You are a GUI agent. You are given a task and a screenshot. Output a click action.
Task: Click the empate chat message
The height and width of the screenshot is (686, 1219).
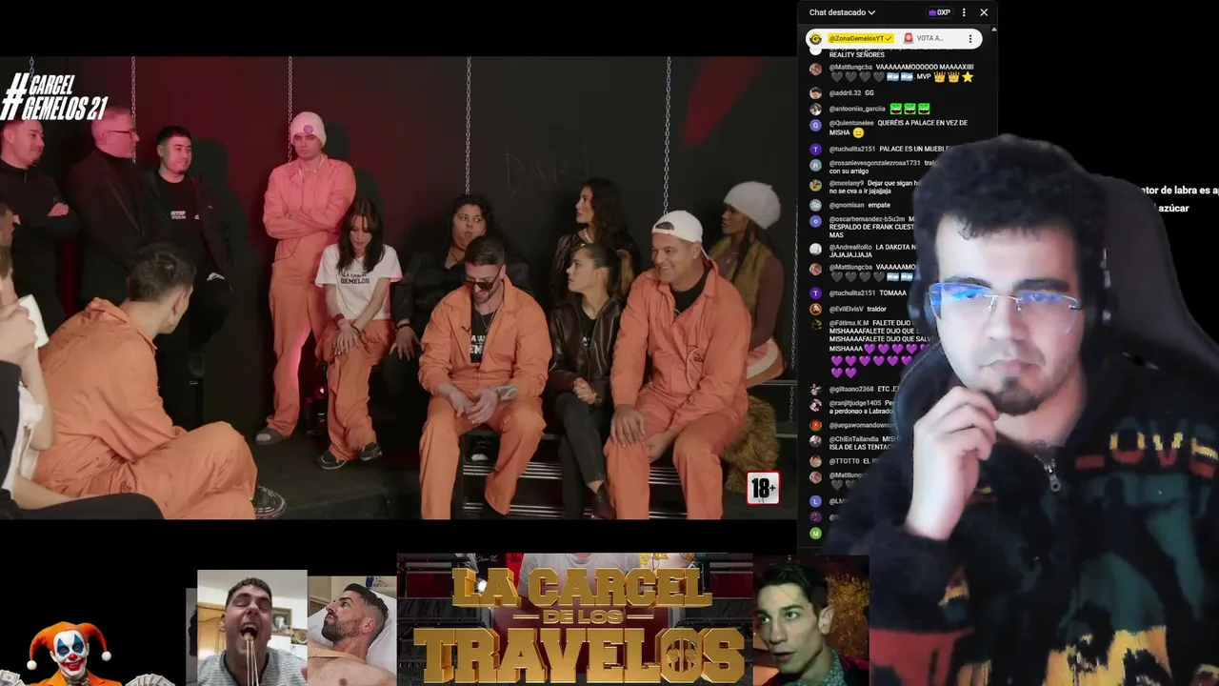click(878, 205)
